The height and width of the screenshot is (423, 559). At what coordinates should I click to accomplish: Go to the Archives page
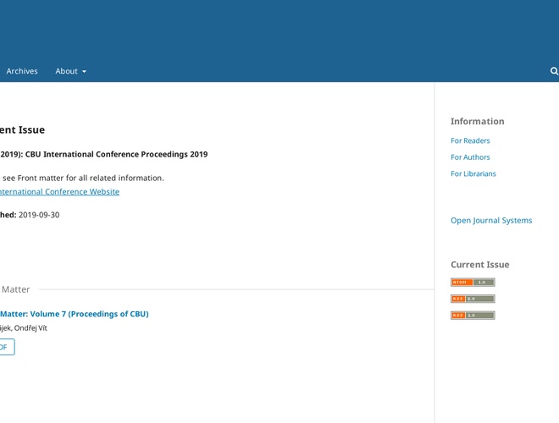22,71
